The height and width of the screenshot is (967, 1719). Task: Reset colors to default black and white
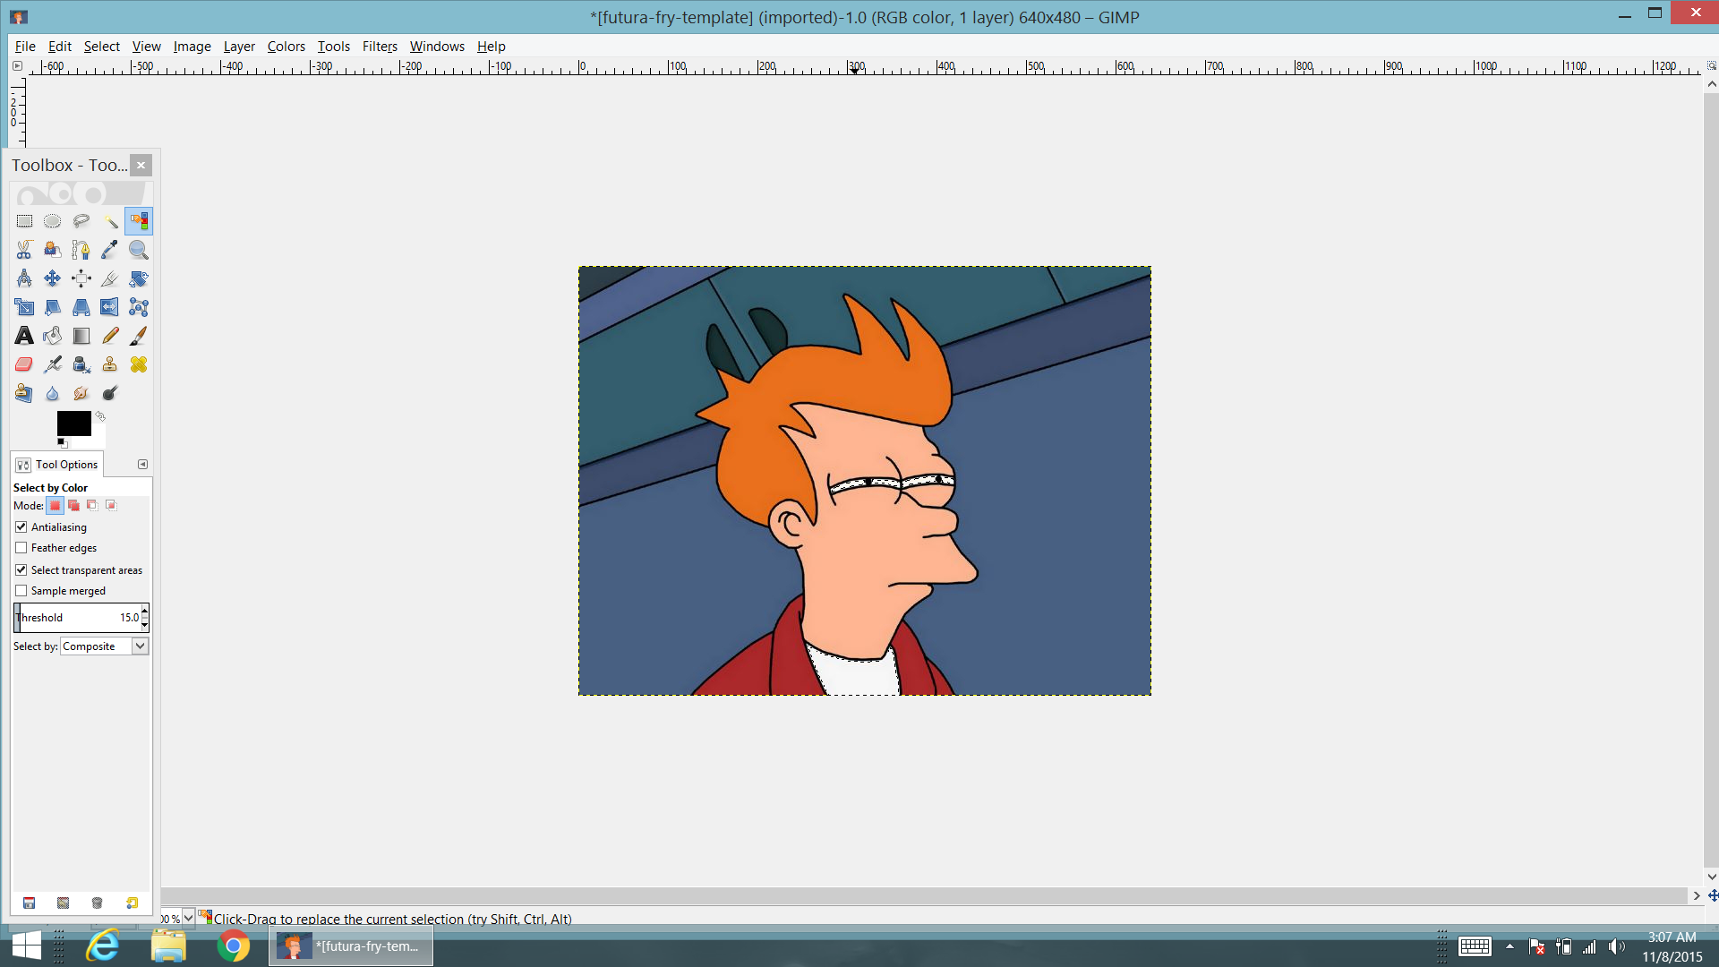pos(62,442)
